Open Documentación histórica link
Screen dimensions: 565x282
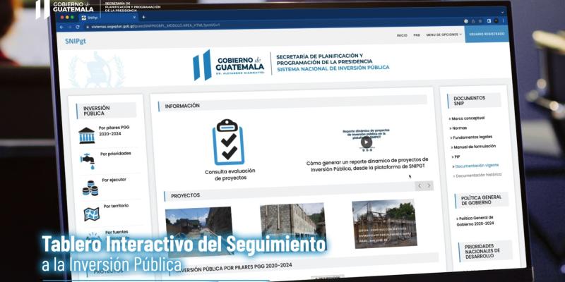pos(478,175)
